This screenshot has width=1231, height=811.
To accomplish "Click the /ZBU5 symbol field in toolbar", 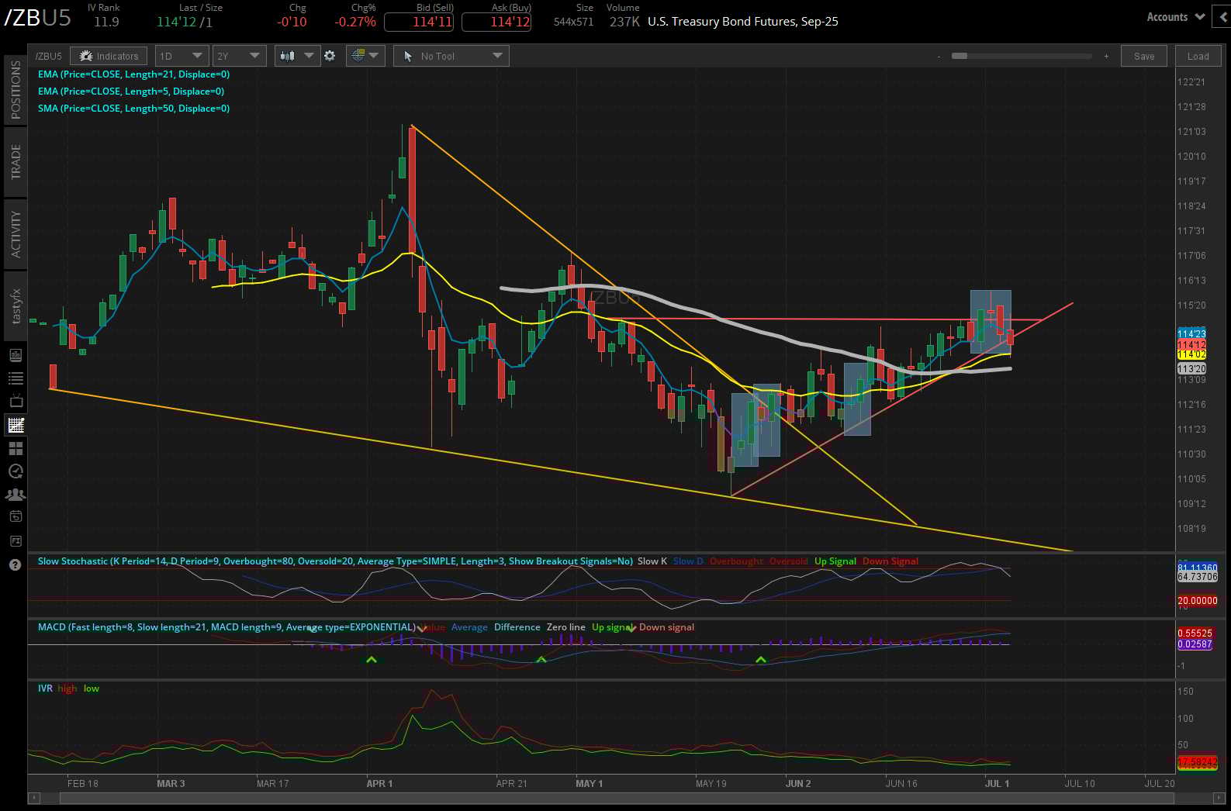I will pyautogui.click(x=48, y=56).
